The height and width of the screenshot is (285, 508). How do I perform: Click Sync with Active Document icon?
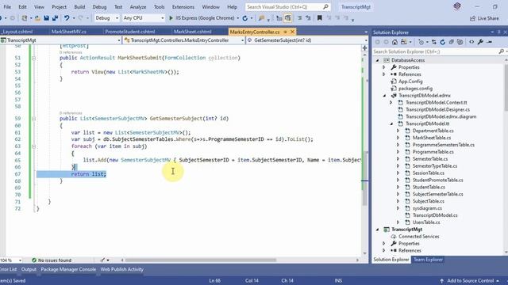pos(434,42)
